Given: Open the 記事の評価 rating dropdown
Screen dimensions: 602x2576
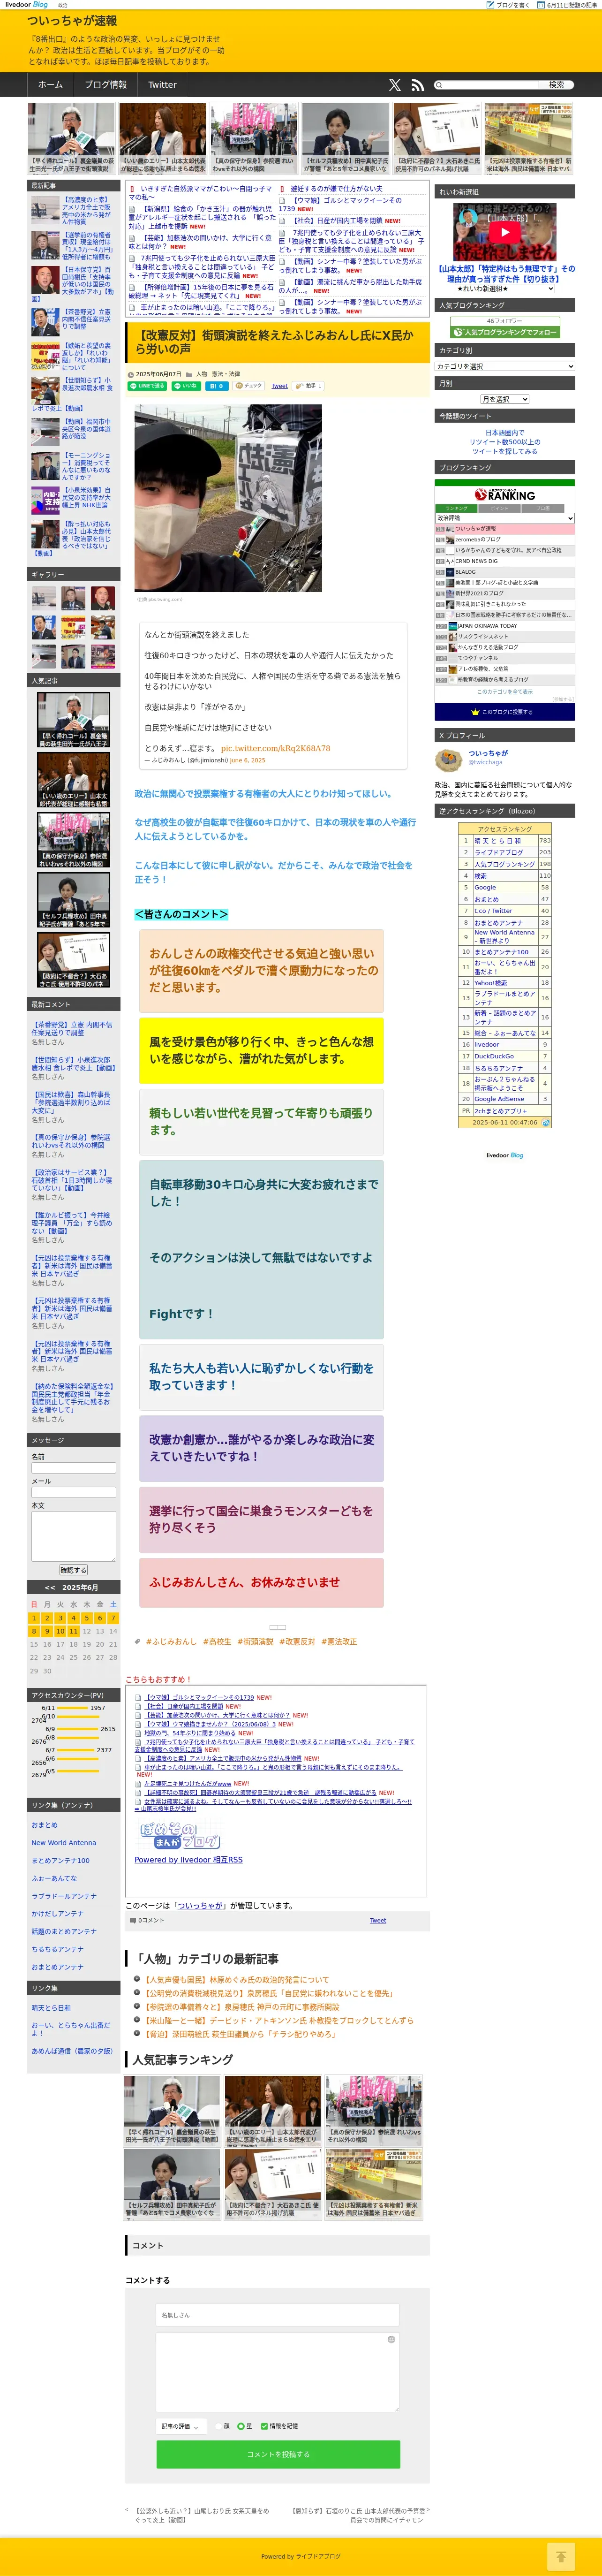Looking at the screenshot, I should [182, 2426].
